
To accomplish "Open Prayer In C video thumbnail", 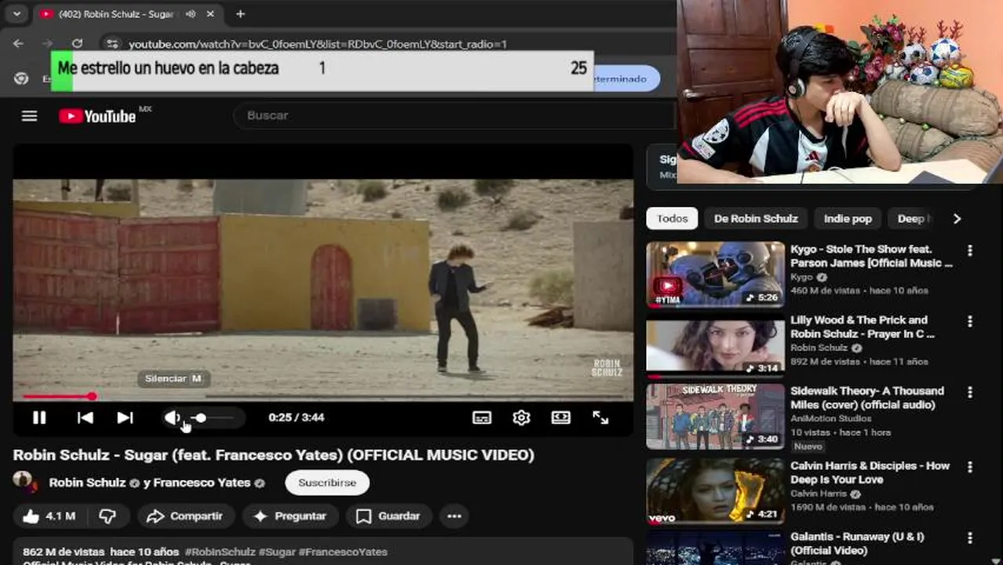I will (x=715, y=344).
